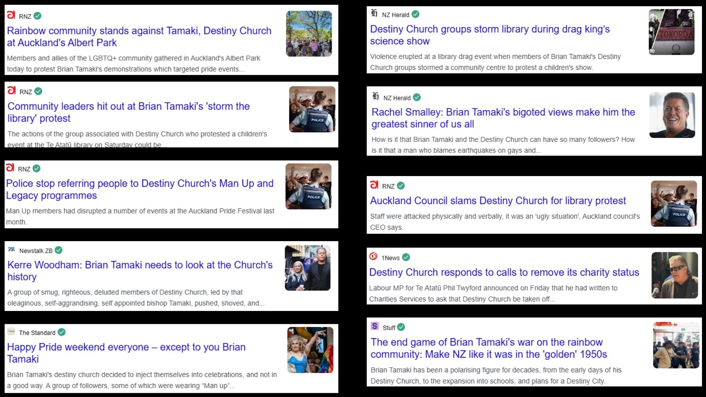Click verified badge next to Newstalk ZB

click(58, 250)
